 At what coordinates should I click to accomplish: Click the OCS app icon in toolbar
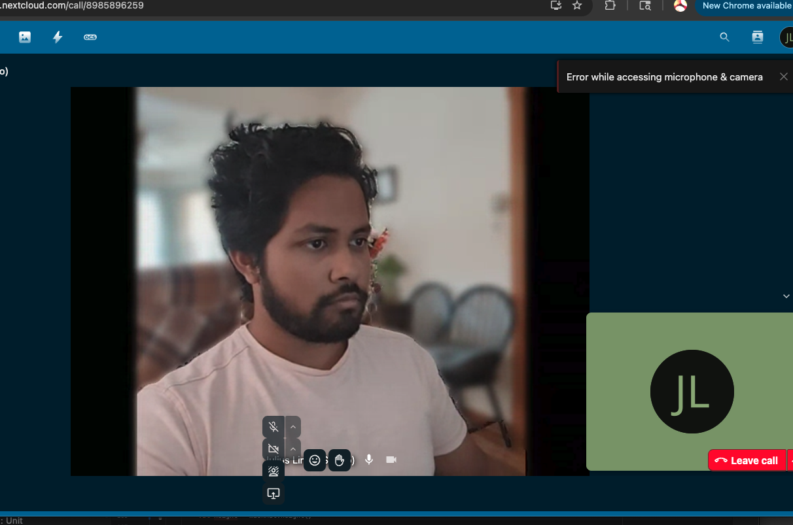tap(90, 37)
